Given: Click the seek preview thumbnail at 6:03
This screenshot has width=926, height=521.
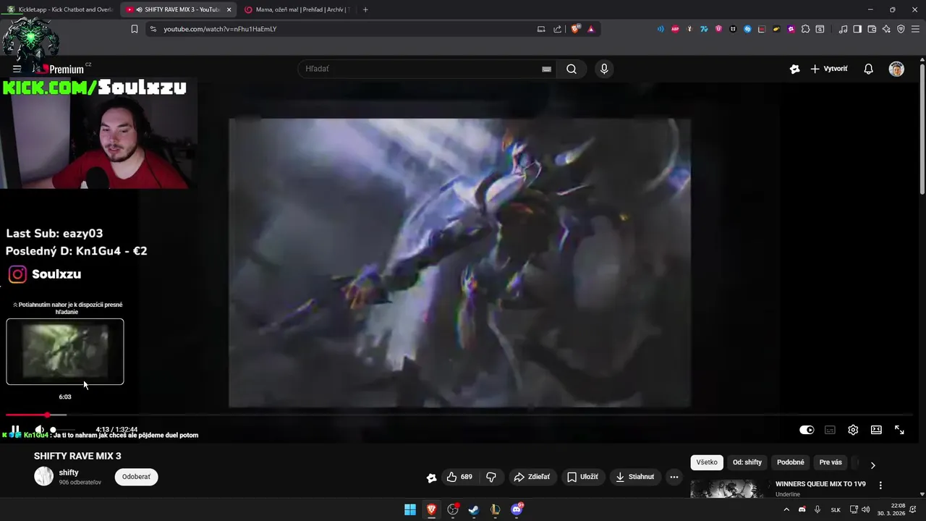Looking at the screenshot, I should 65,352.
